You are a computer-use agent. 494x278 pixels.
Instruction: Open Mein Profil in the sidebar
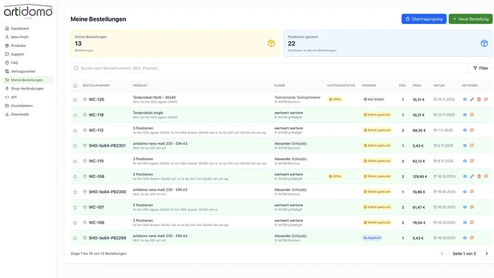28,37
